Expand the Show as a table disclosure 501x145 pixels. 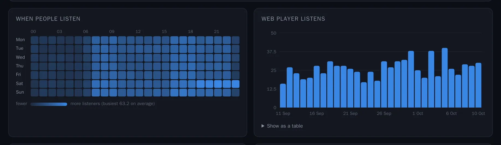tap(282, 126)
